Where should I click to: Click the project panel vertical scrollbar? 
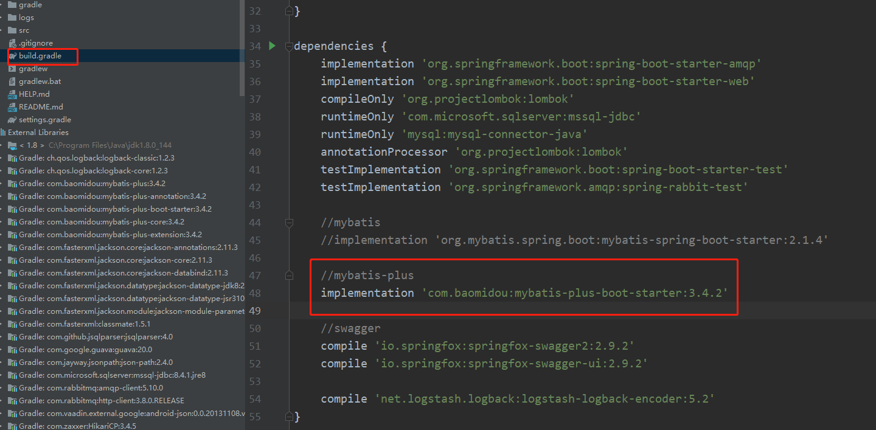[x=242, y=49]
